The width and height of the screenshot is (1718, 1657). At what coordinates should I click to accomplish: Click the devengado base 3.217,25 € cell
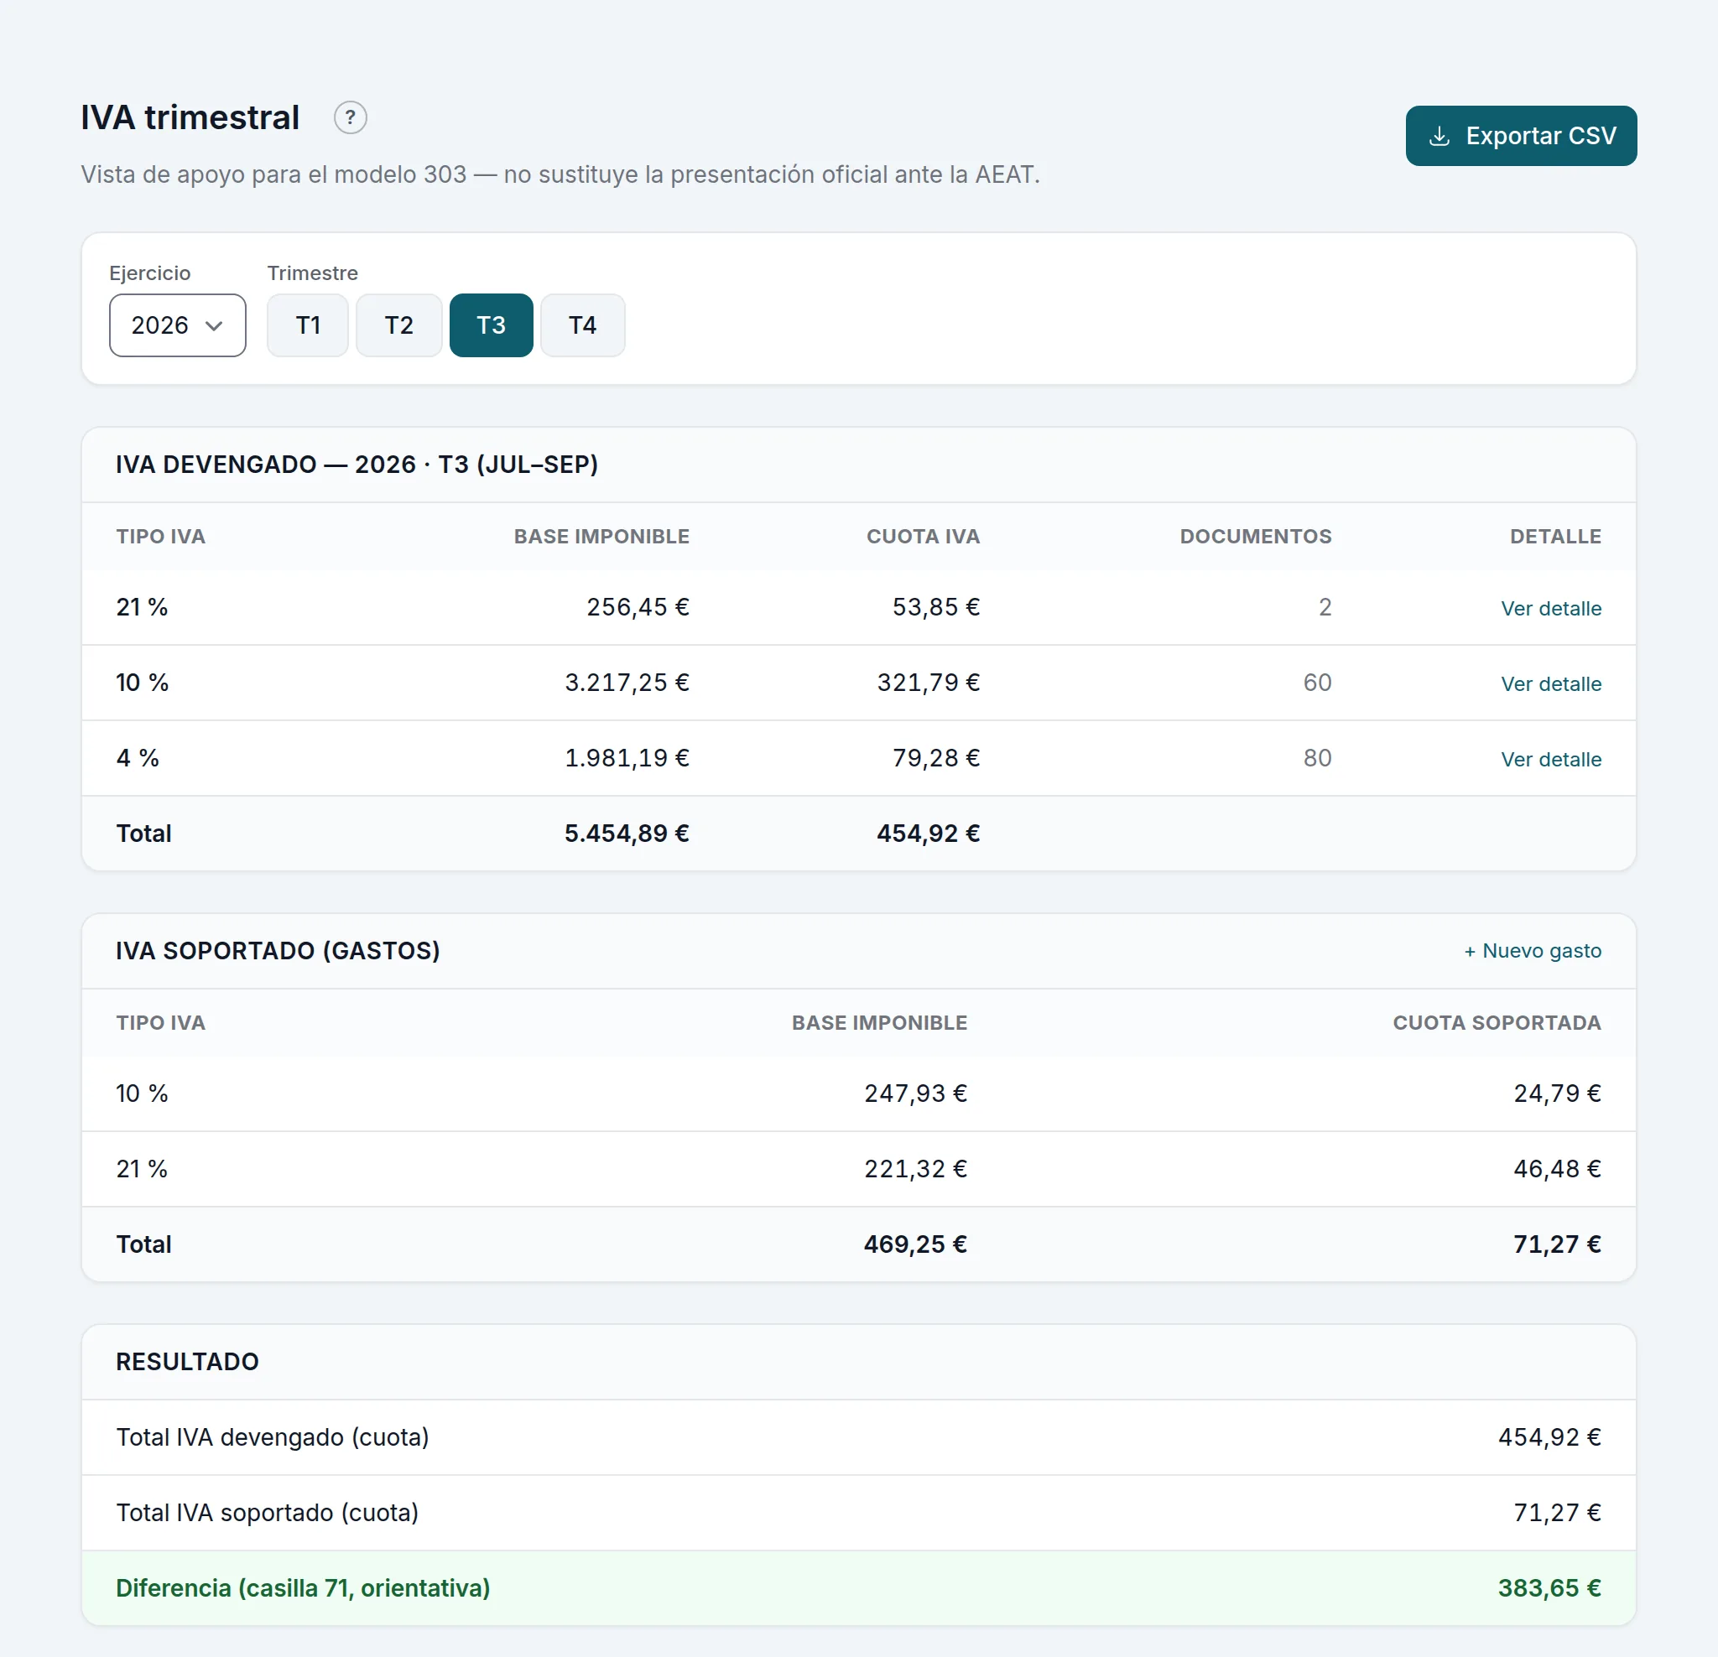tap(626, 683)
